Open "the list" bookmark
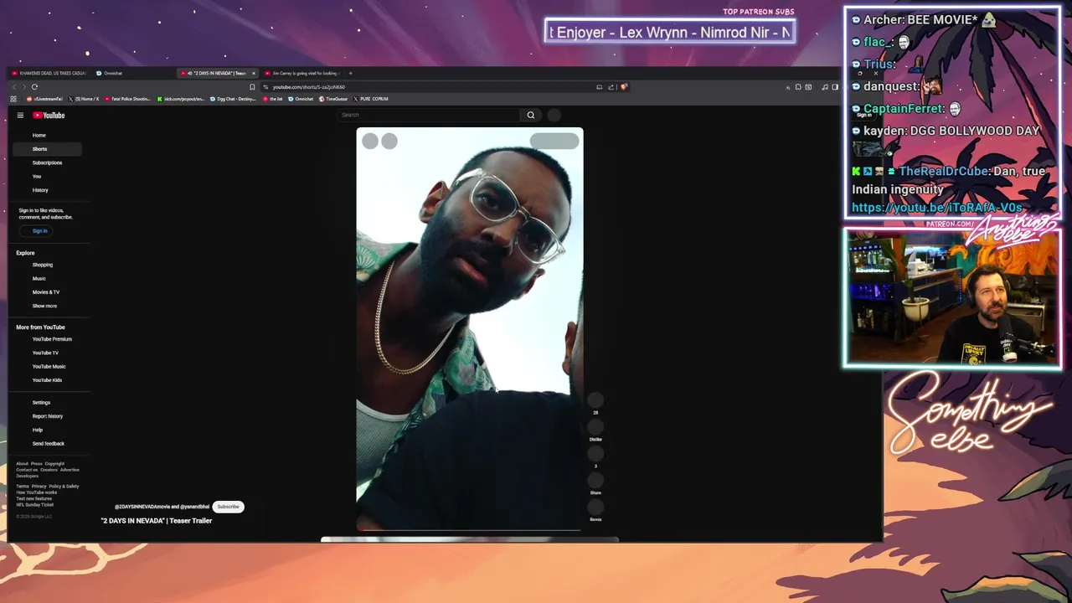Image resolution: width=1072 pixels, height=603 pixels. pos(272,99)
